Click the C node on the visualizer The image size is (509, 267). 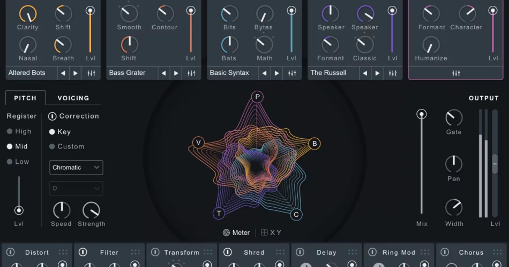tap(296, 214)
